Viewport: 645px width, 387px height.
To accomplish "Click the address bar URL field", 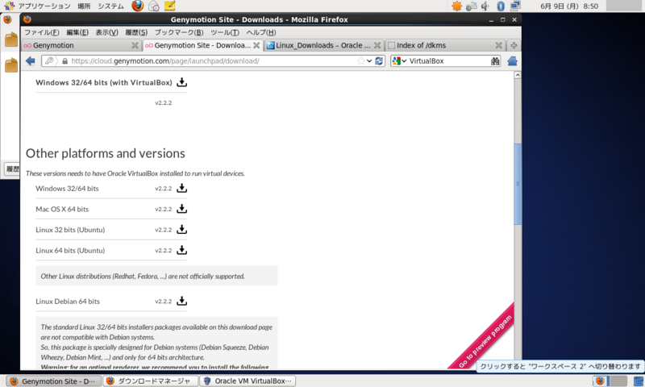I will pos(212,60).
